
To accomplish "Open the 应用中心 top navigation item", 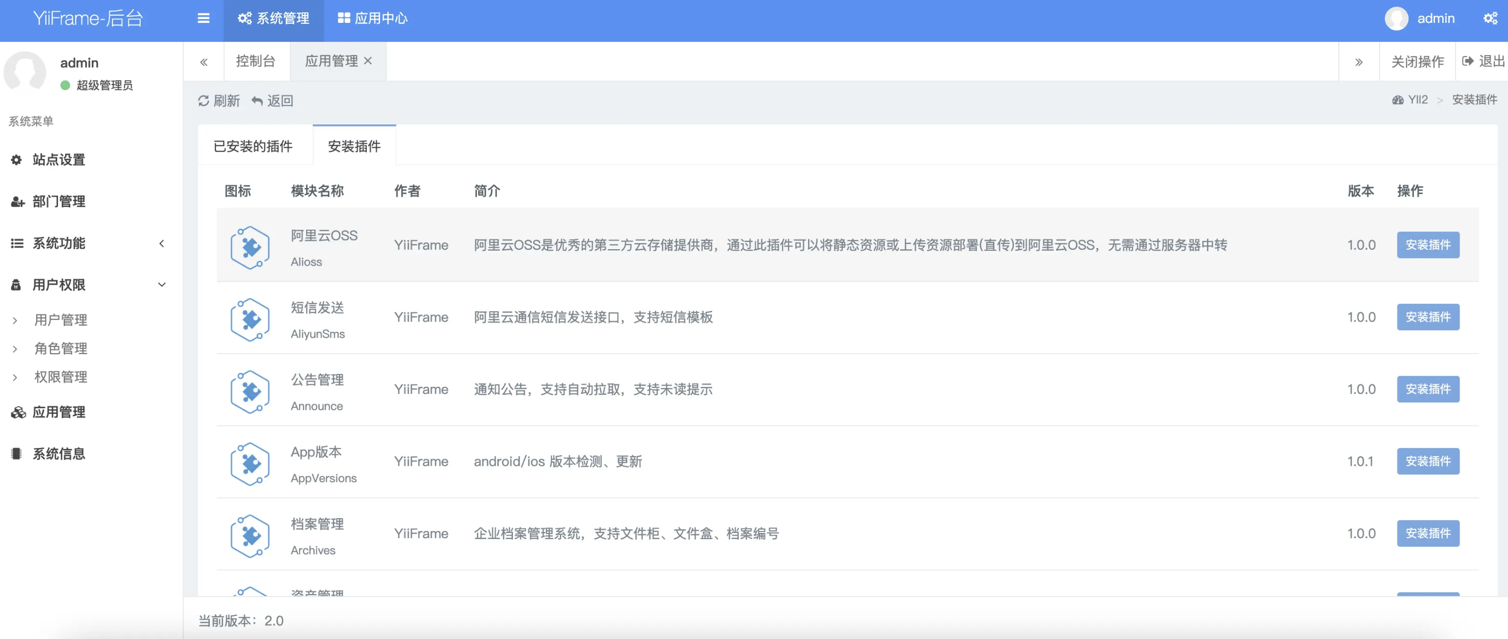I will click(x=372, y=18).
